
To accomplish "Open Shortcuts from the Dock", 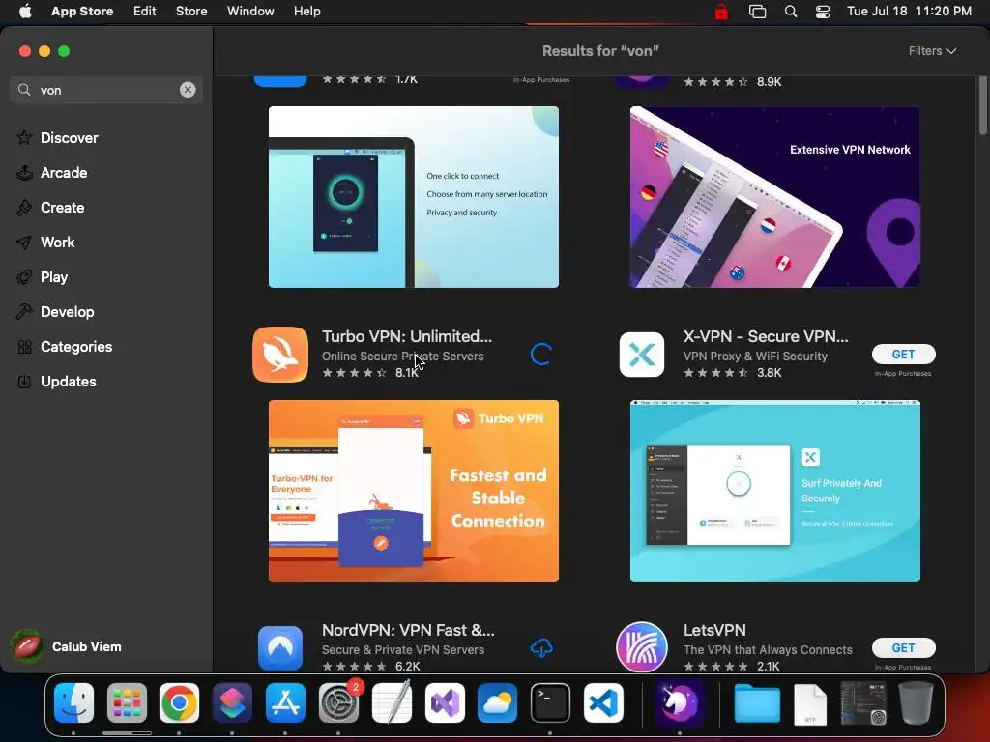I will [x=232, y=703].
